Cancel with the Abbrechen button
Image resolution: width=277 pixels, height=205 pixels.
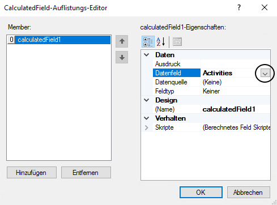coord(248,192)
